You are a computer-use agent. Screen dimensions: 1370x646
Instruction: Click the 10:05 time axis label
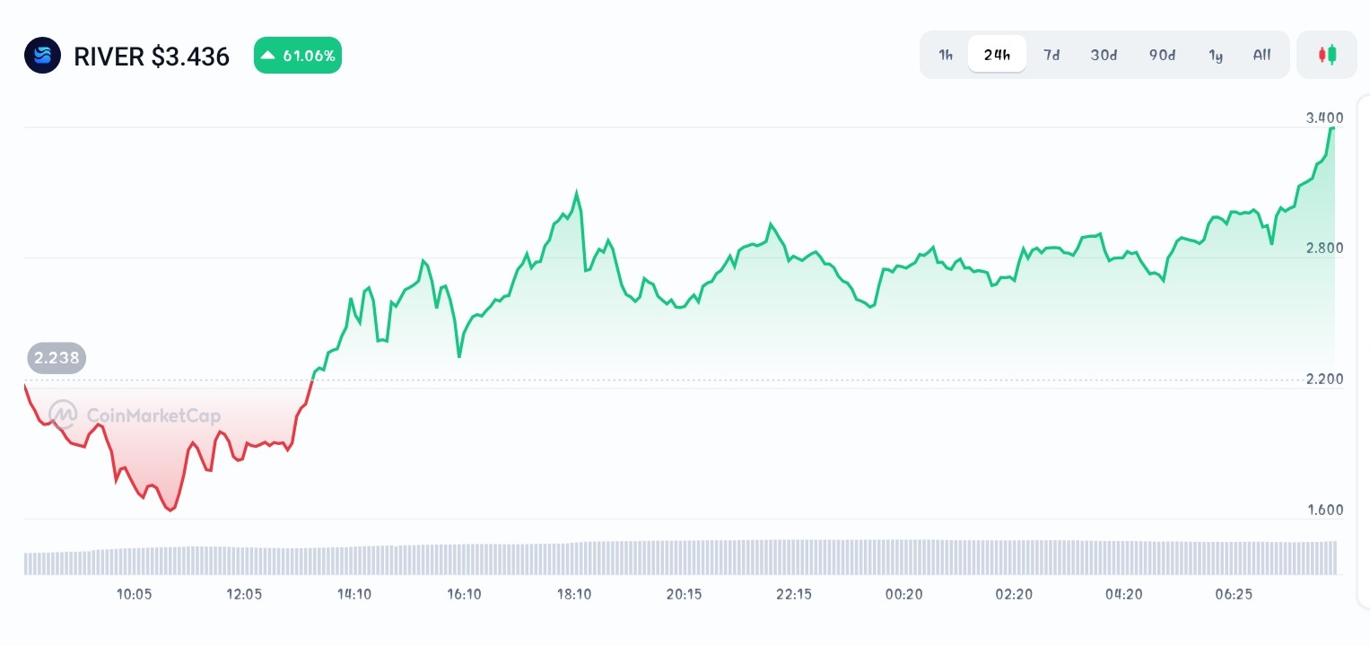[135, 594]
